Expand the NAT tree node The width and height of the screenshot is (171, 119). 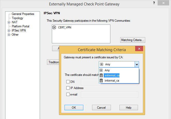9,22
